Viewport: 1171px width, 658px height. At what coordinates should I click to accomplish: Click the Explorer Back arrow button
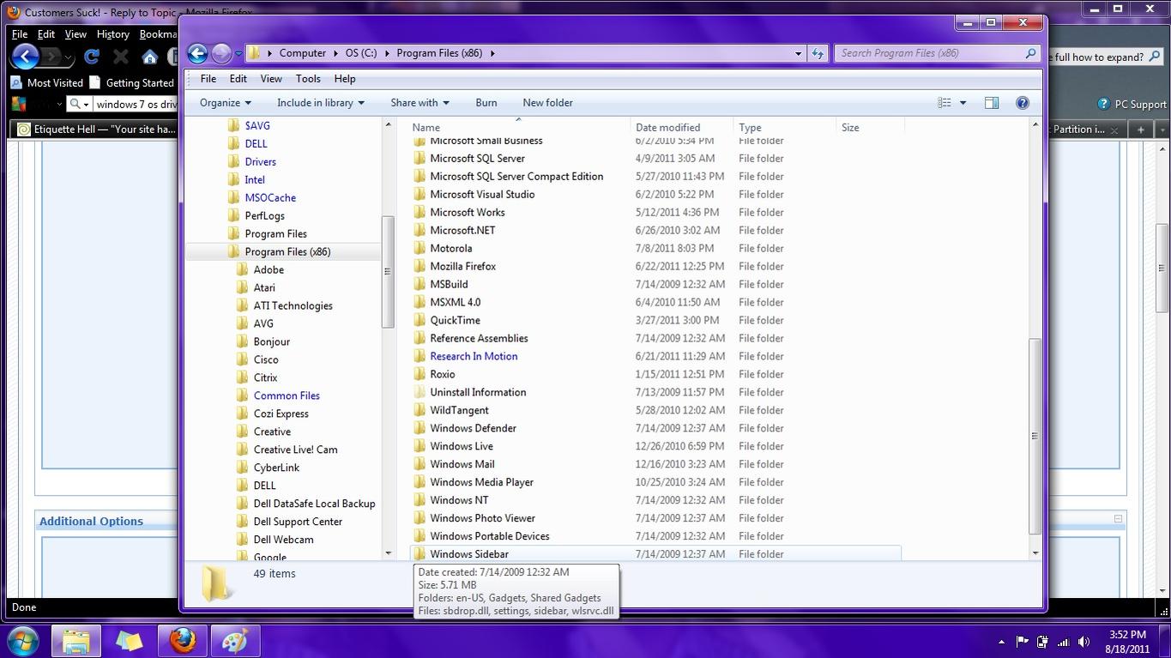coord(197,53)
